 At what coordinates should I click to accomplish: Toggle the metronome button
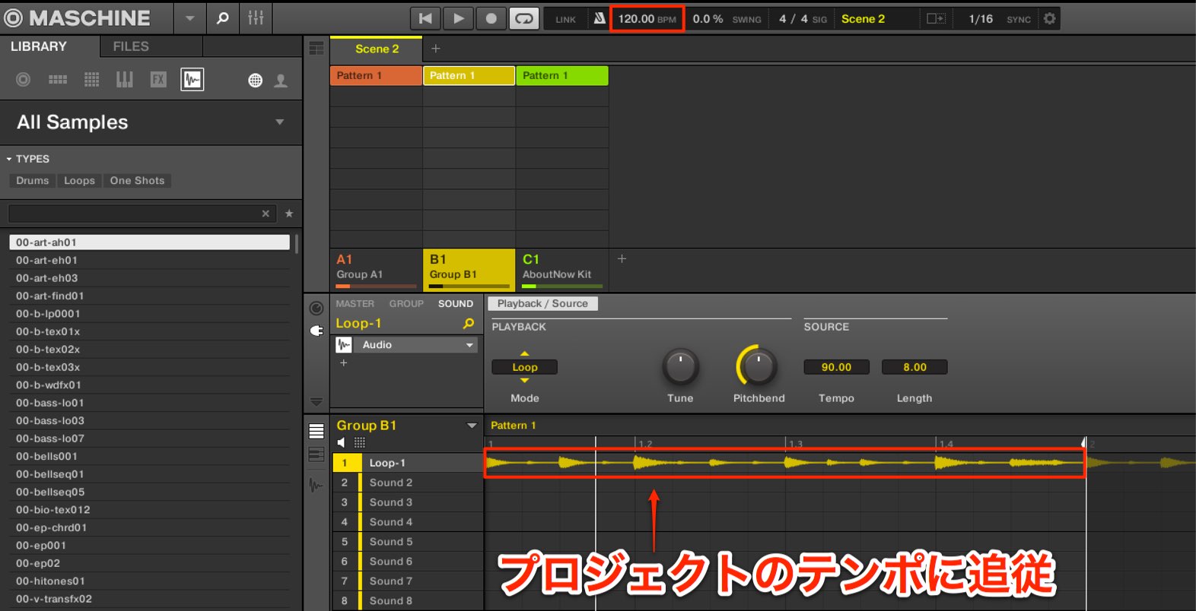pos(600,18)
